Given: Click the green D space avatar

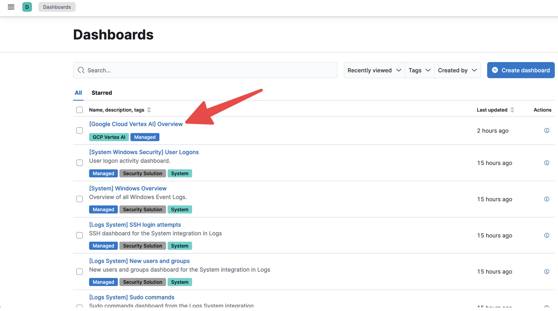Looking at the screenshot, I should coord(27,7).
